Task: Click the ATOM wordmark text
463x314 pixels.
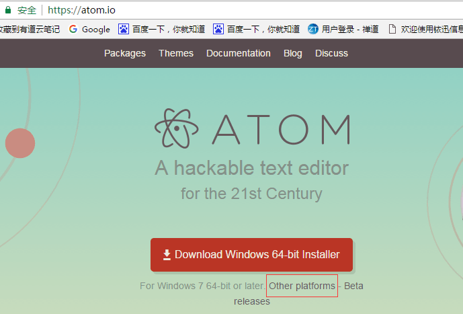Action: coord(281,129)
